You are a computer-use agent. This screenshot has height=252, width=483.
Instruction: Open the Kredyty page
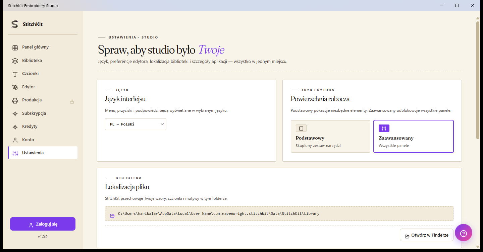43,127
